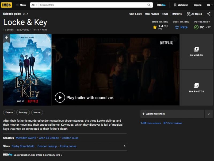Open the Cast & crew page
The height and width of the screenshot is (161, 214).
point(136,14)
